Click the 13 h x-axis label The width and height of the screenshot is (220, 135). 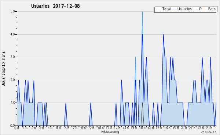click(125, 128)
